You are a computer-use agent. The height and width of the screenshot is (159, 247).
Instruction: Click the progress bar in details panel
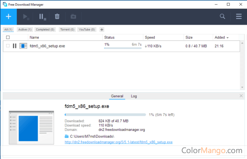point(105,114)
